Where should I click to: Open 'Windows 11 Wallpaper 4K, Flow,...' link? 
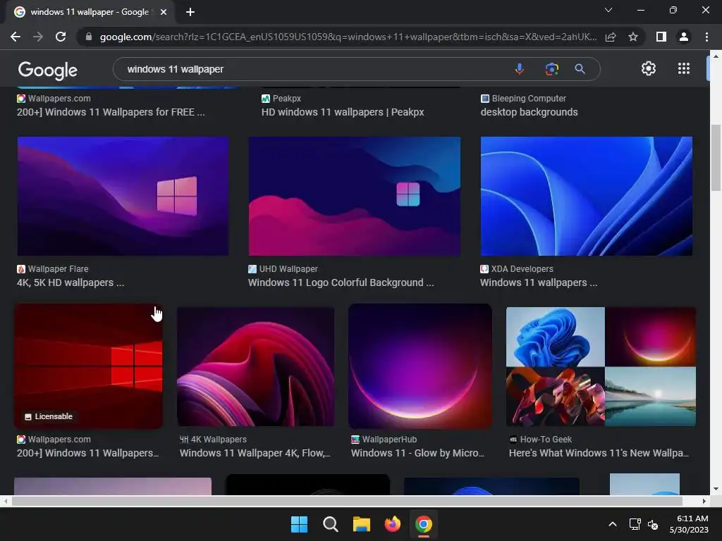255,453
